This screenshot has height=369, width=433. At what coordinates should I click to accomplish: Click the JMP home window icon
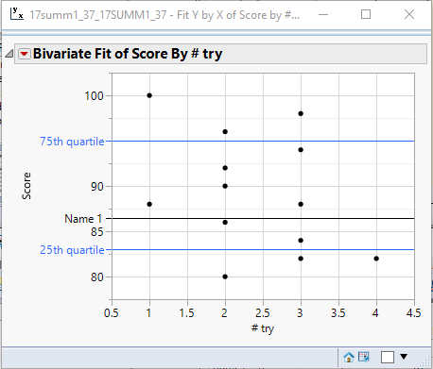coord(349,357)
